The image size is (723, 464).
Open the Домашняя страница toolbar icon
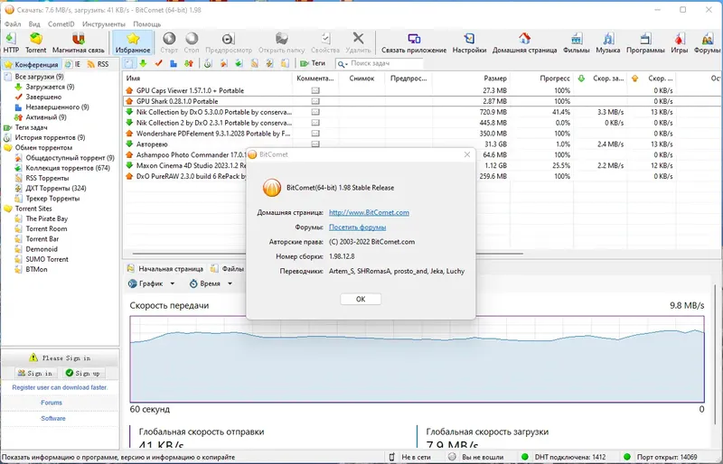pyautogui.click(x=524, y=42)
